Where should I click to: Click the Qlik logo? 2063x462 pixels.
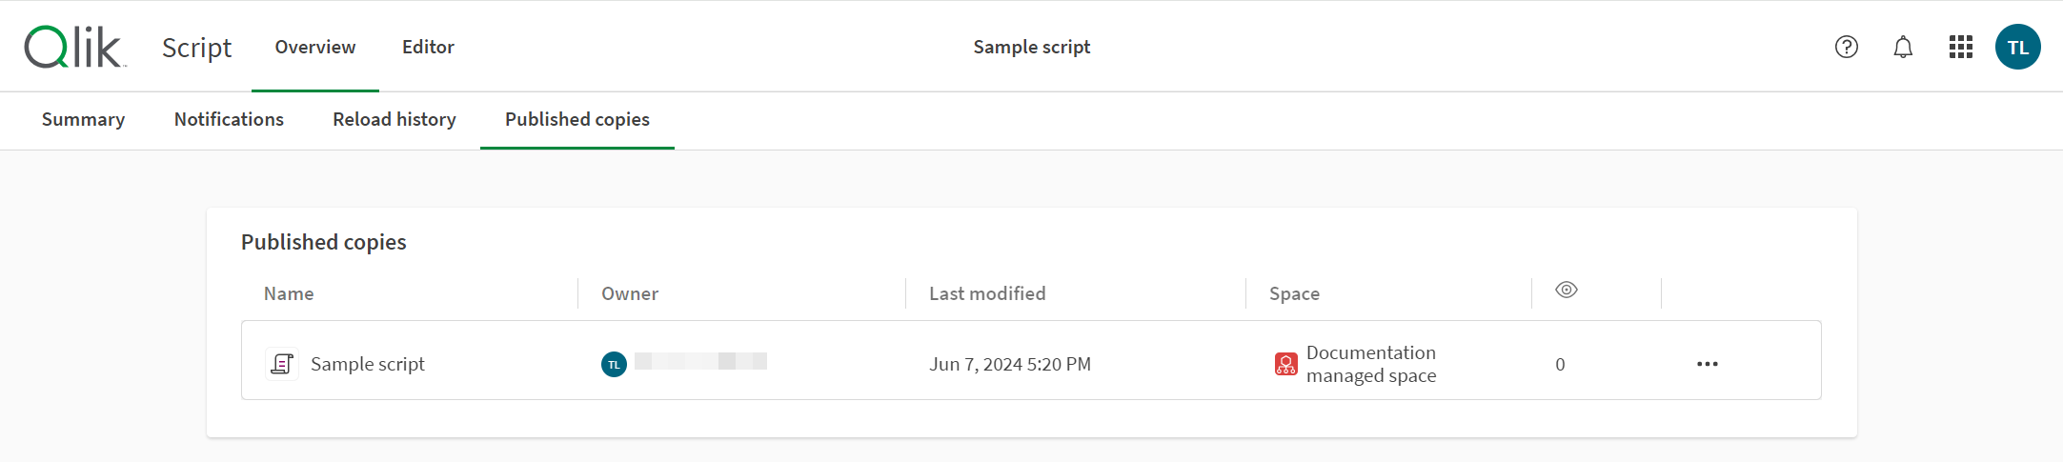[75, 47]
